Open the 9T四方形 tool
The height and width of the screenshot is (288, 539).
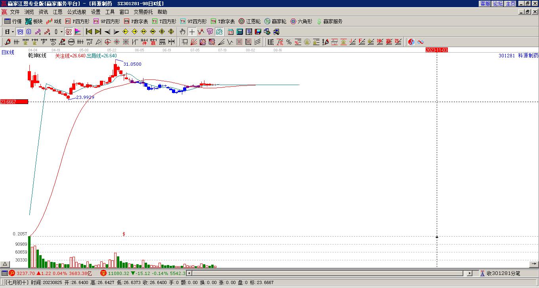193,21
